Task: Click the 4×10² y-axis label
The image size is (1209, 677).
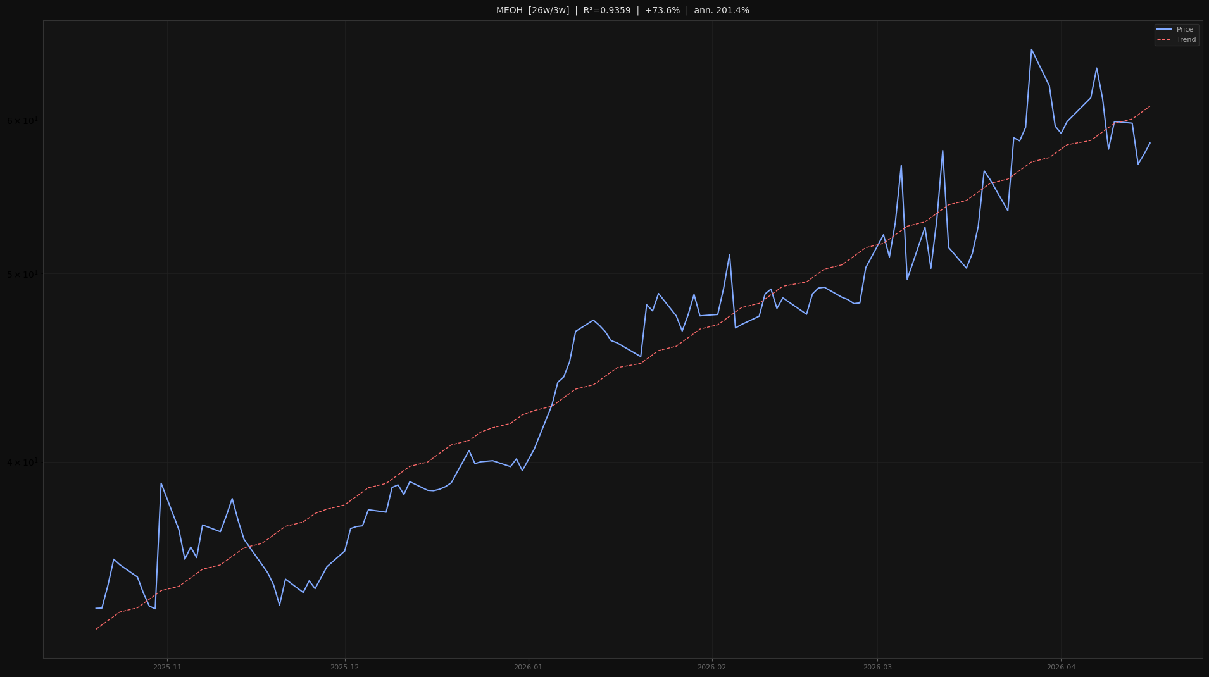Action: point(22,463)
